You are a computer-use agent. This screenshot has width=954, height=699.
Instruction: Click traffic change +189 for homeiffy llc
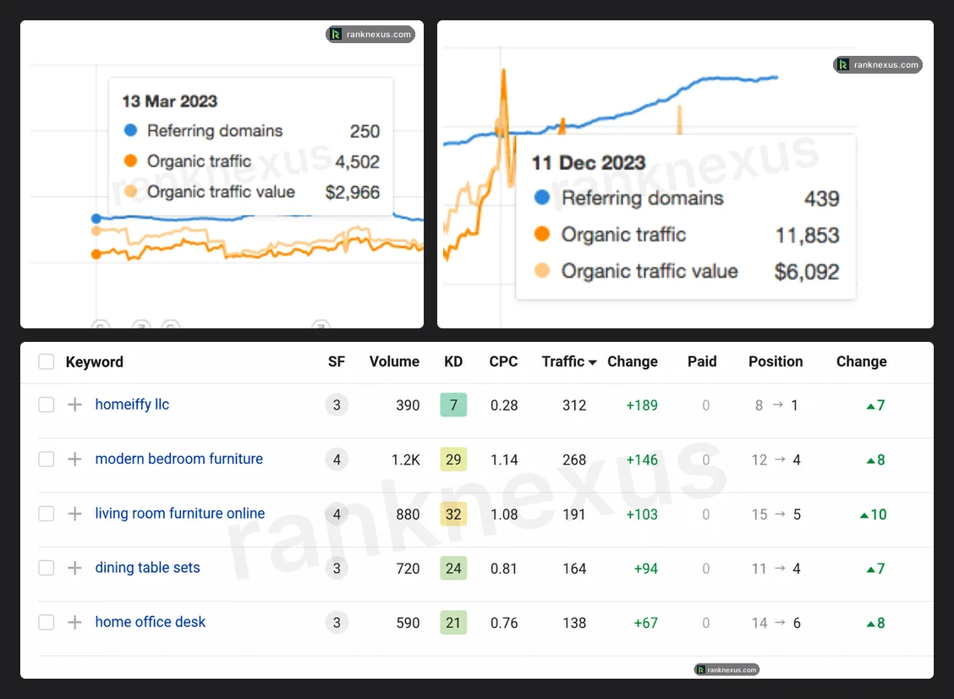[x=642, y=405]
